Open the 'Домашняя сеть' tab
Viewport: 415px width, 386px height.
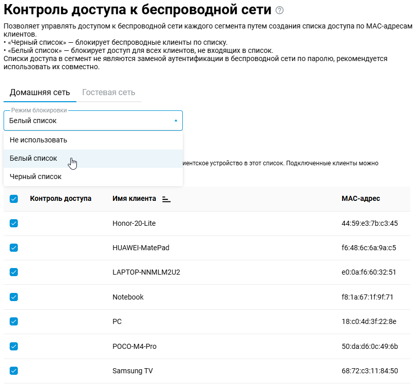(x=40, y=92)
